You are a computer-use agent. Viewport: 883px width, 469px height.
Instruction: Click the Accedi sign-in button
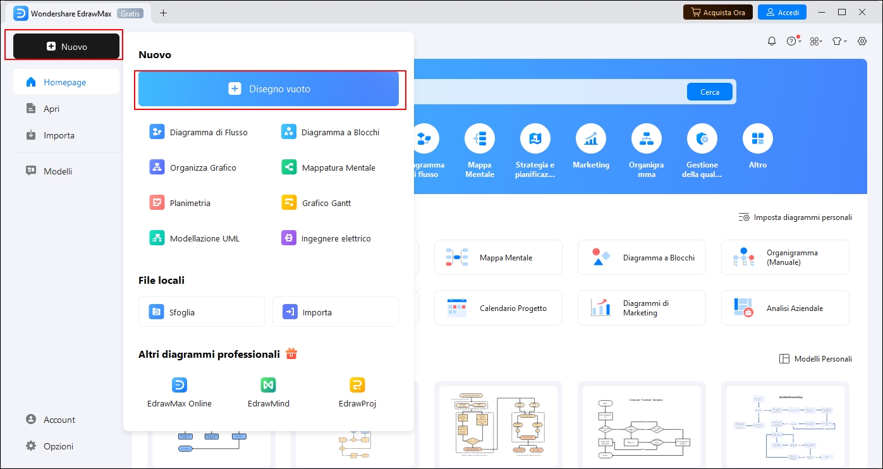coord(782,12)
